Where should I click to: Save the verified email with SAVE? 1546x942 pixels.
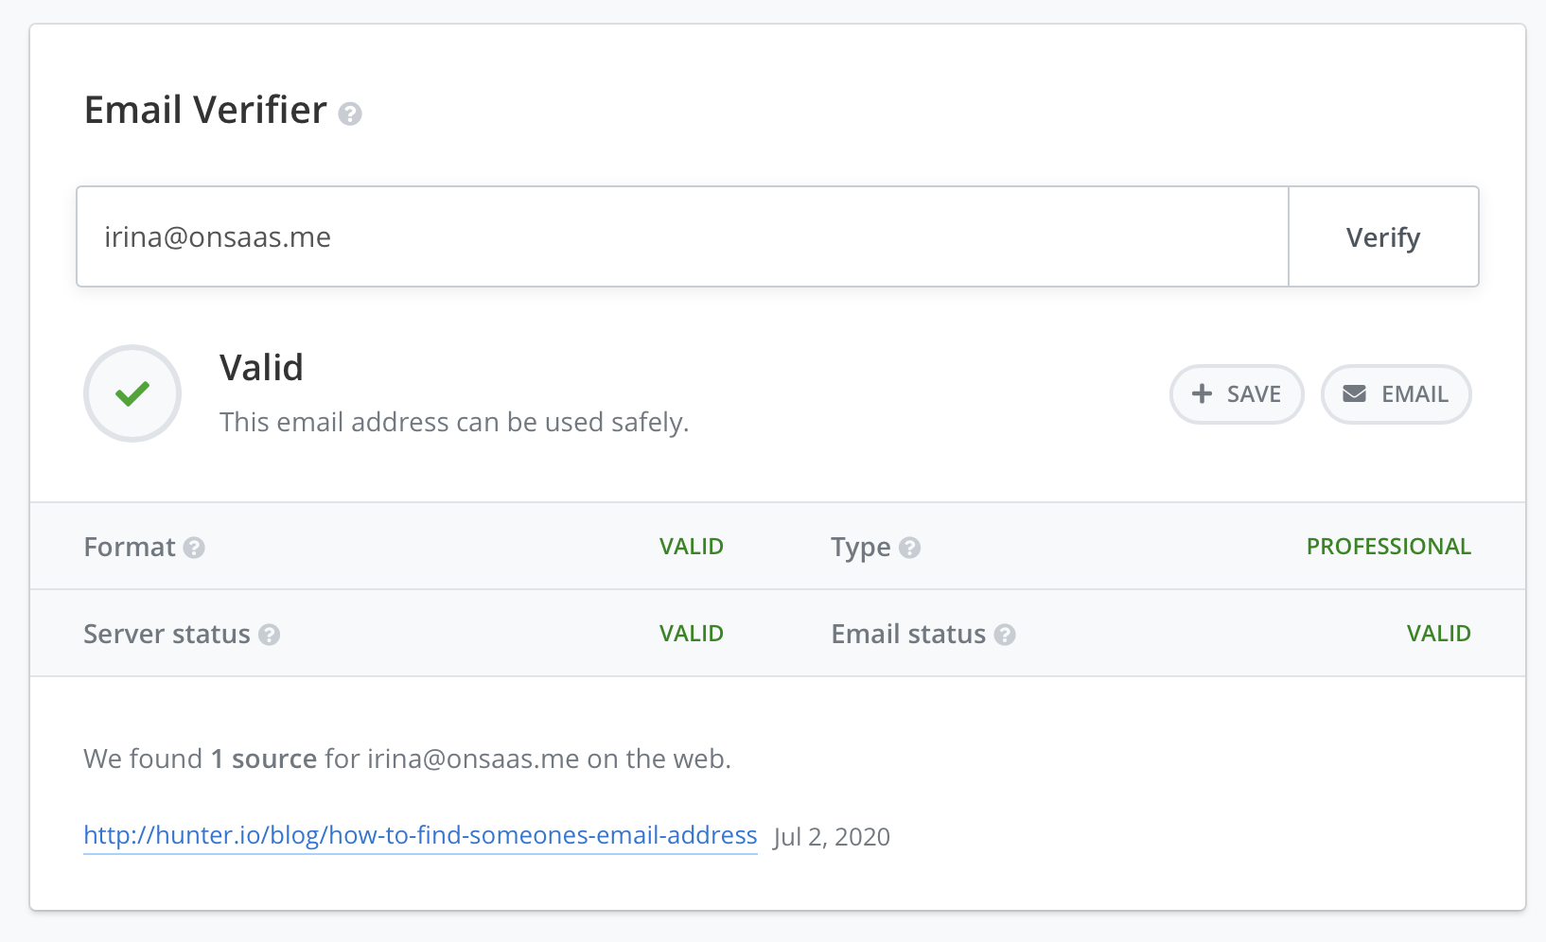[1237, 393]
